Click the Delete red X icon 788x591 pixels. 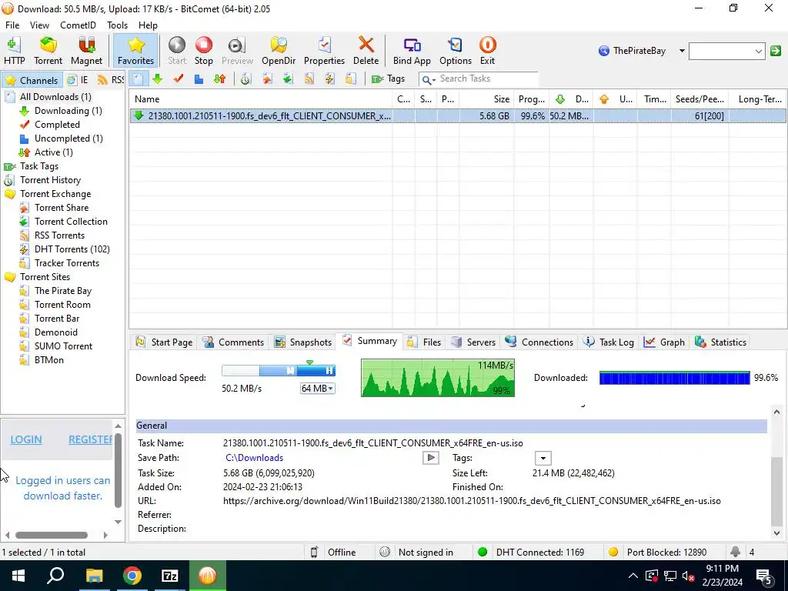coord(366,51)
